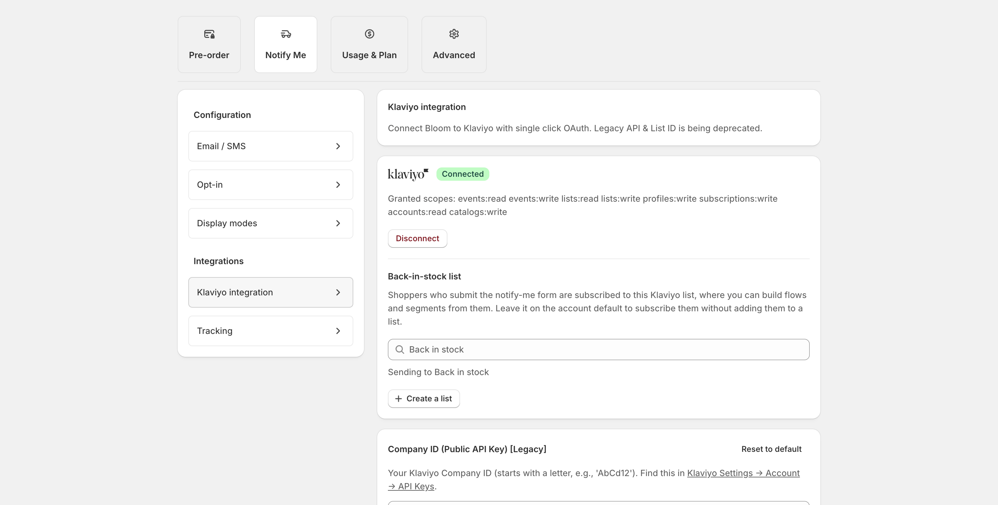Click the Connected status badge
Viewport: 998px width, 505px height.
[463, 174]
